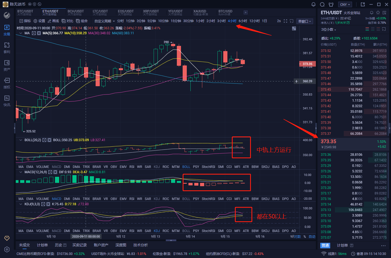This screenshot has height=258, width=391.
Task: Open 组合 combination in the chart toolbar
Action: click(x=82, y=21)
